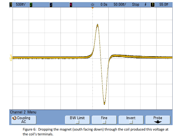Screen dimensions: 185x137
Task: Toggle the Fine checkbox
Action: pyautogui.click(x=104, y=122)
